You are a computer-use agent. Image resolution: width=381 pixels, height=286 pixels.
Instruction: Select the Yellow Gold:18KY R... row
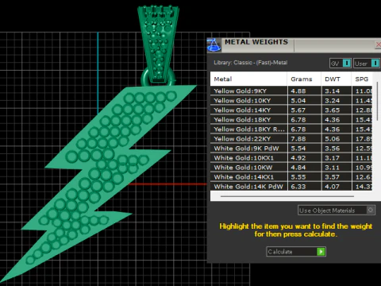(x=291, y=129)
